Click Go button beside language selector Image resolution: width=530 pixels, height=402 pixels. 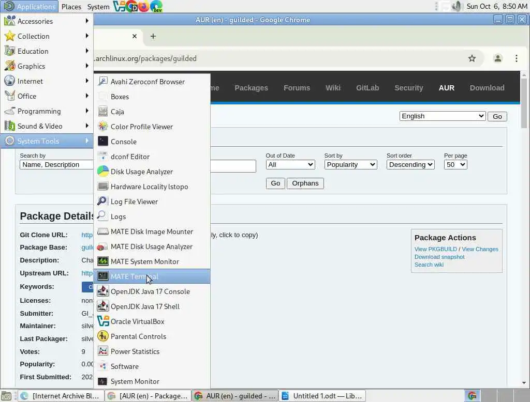[497, 116]
